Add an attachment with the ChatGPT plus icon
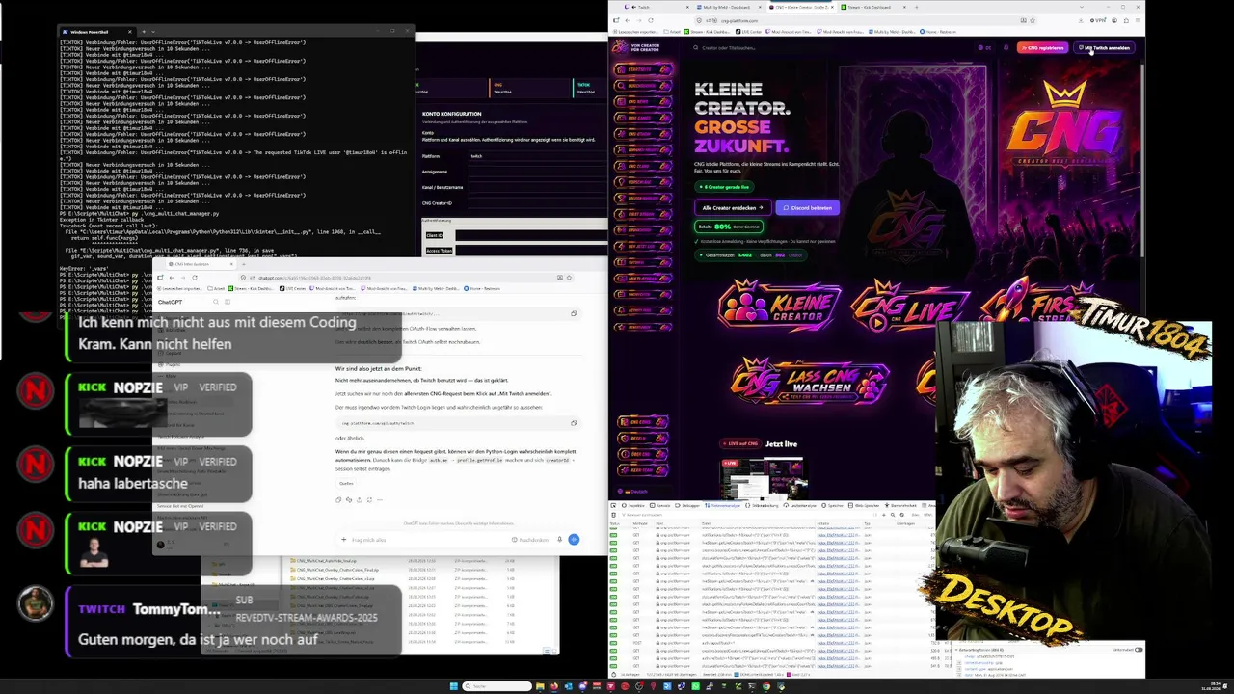The height and width of the screenshot is (694, 1234). [344, 540]
